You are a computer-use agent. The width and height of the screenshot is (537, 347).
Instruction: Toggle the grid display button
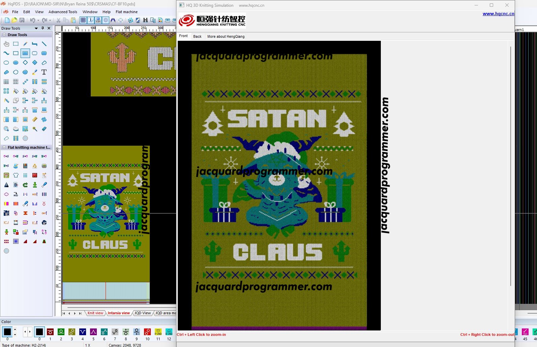click(83, 20)
